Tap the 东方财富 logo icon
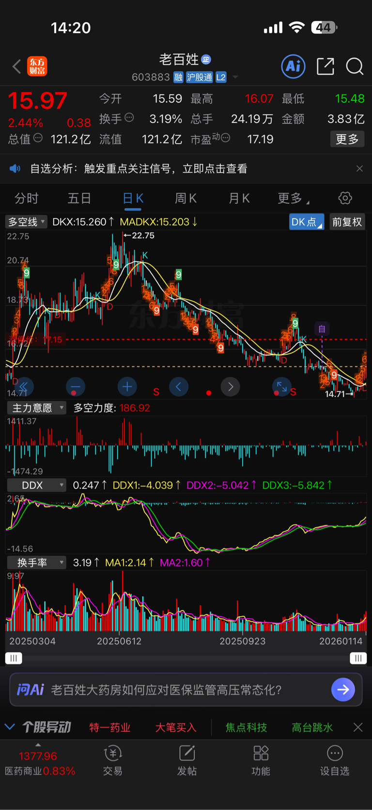The height and width of the screenshot is (810, 372). (37, 66)
